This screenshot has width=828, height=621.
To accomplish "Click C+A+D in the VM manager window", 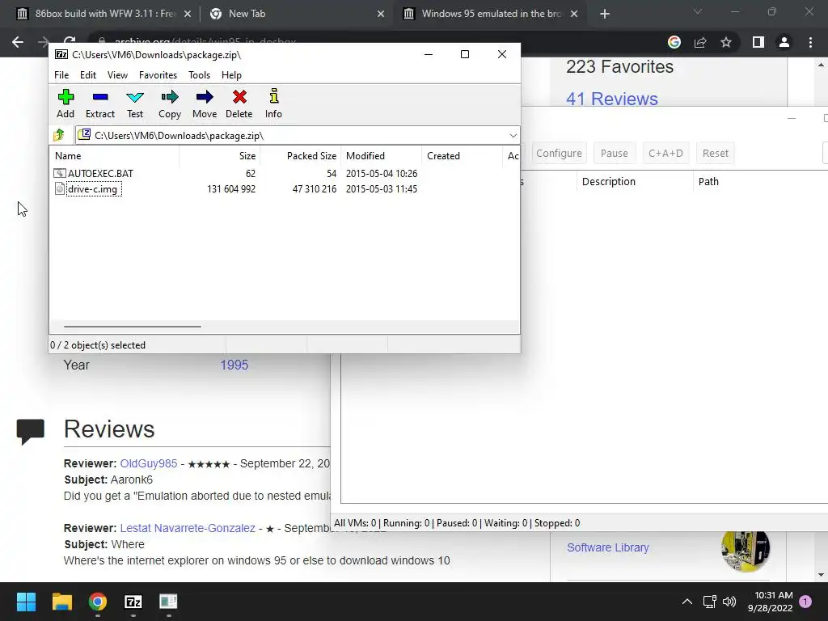I will pyautogui.click(x=665, y=153).
